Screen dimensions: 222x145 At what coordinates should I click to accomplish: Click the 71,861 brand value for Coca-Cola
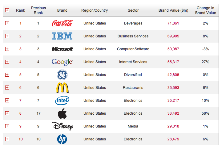(x=173, y=23)
